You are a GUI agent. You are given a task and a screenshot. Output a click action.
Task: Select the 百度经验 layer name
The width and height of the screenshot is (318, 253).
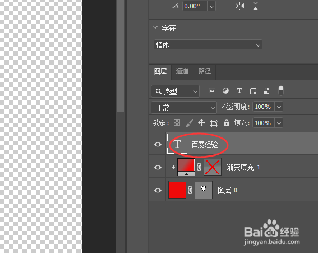tap(205, 145)
